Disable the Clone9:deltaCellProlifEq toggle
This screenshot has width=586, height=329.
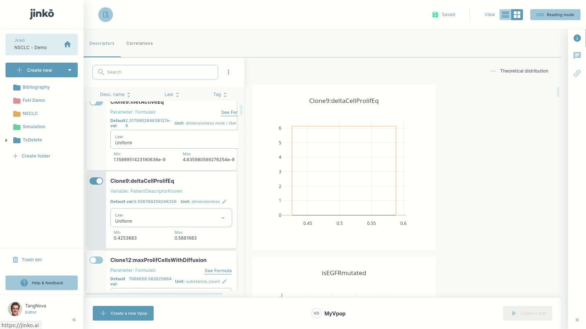(x=96, y=181)
